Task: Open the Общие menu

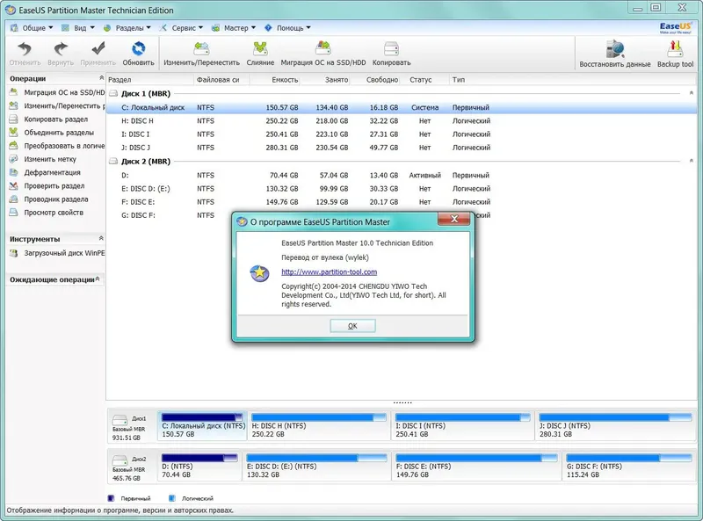Action: coord(32,28)
